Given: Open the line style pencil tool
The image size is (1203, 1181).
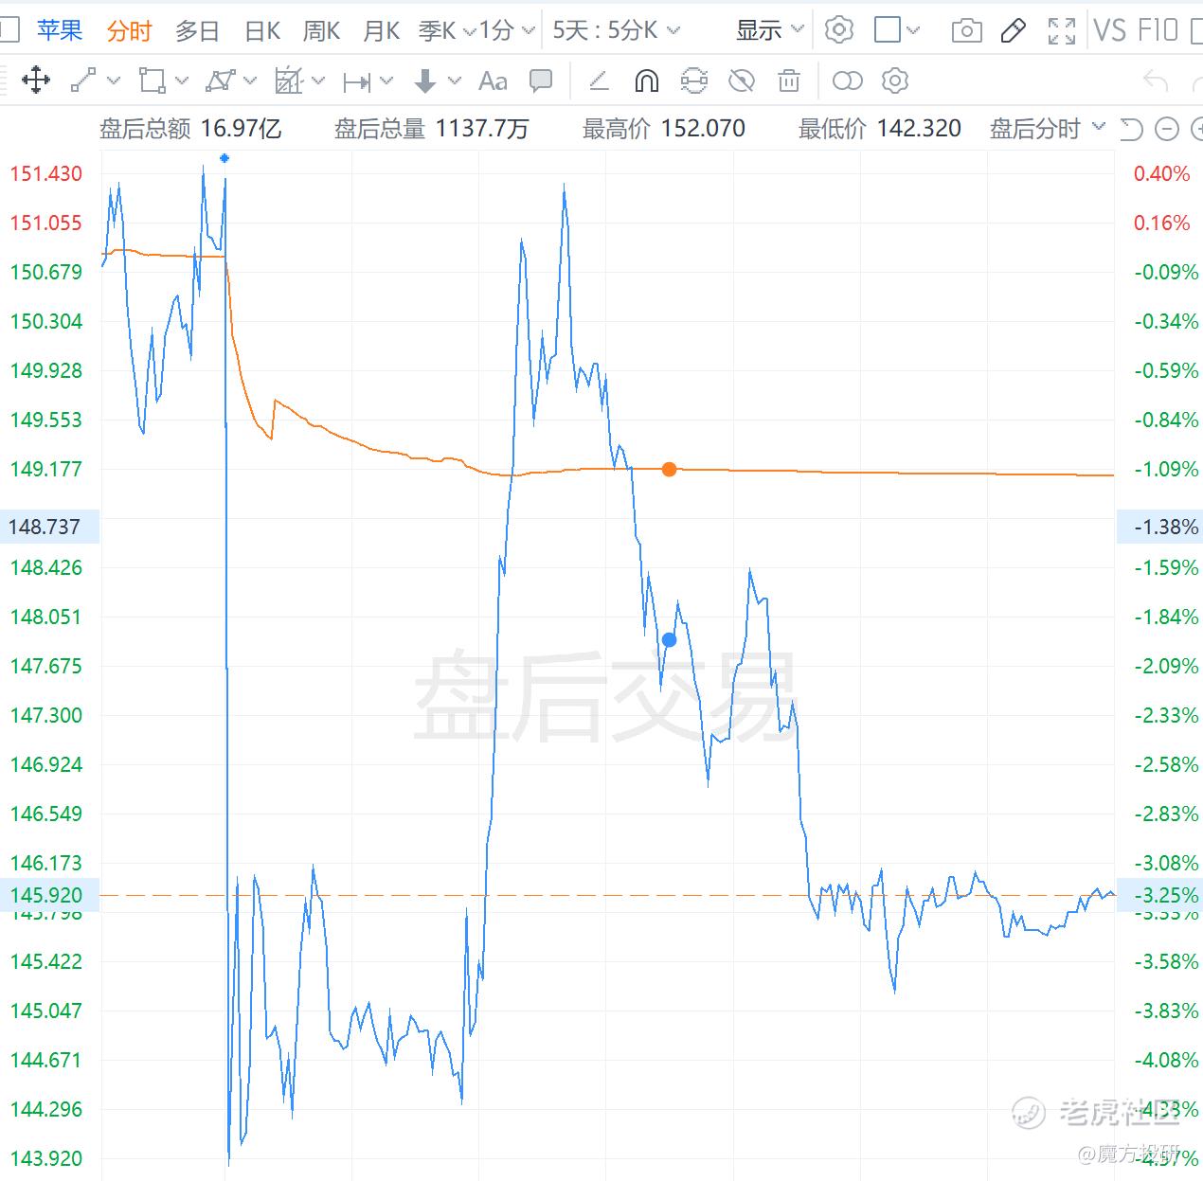Looking at the screenshot, I should tap(599, 81).
